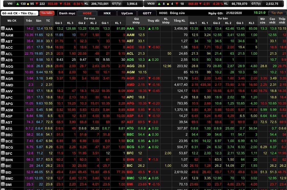Tick the checkbox next to AAA
The height and width of the screenshot is (190, 287).
pyautogui.click(x=3, y=29)
